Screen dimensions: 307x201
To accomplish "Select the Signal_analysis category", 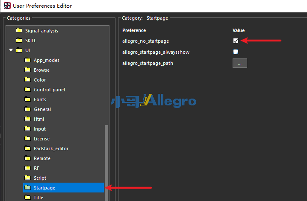I will point(41,31).
